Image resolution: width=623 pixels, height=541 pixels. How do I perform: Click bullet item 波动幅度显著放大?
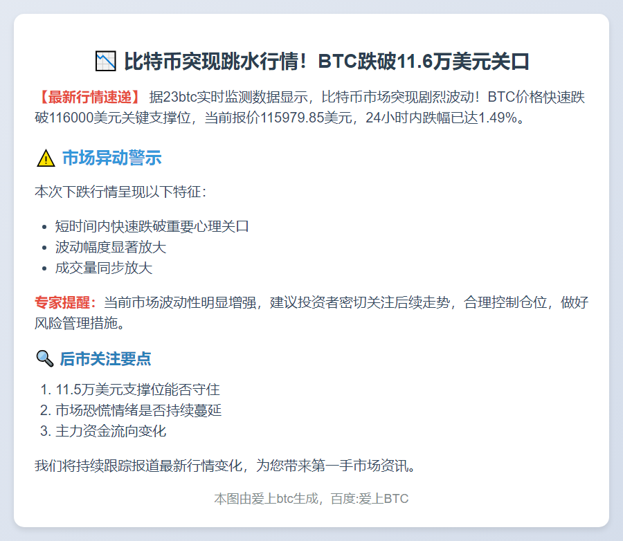coord(111,247)
